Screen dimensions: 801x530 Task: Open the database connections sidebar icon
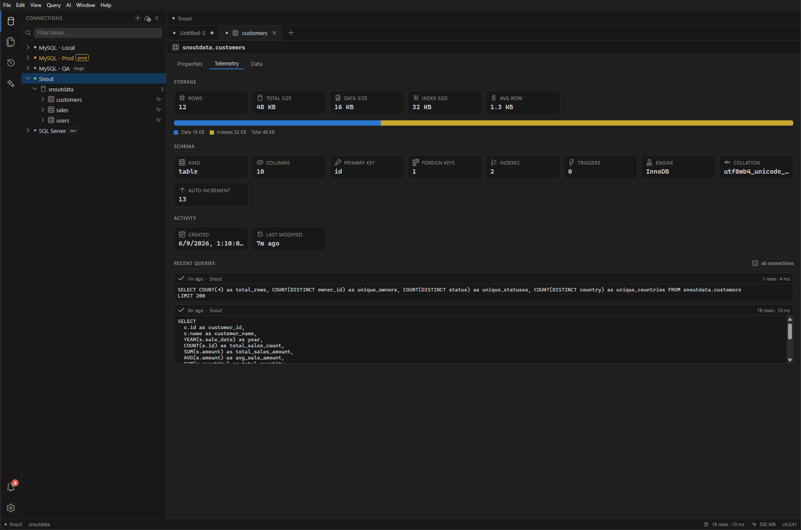click(11, 21)
